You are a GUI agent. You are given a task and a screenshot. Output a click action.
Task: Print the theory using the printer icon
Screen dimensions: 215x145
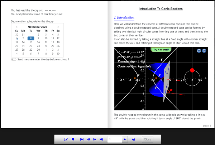(x=134, y=139)
